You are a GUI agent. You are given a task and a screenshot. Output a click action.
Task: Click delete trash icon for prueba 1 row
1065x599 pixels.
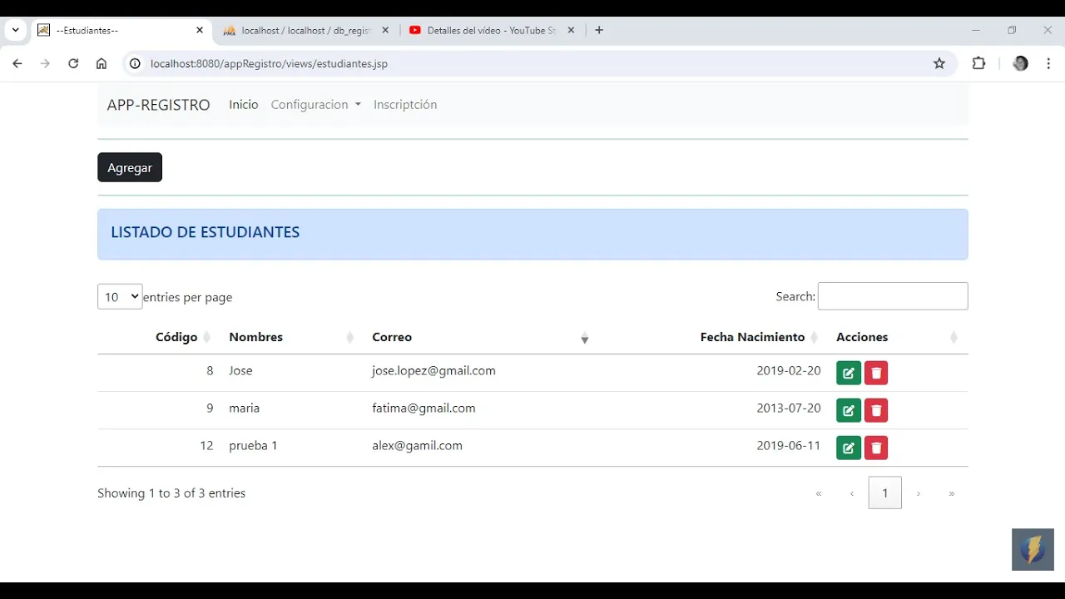tap(876, 448)
